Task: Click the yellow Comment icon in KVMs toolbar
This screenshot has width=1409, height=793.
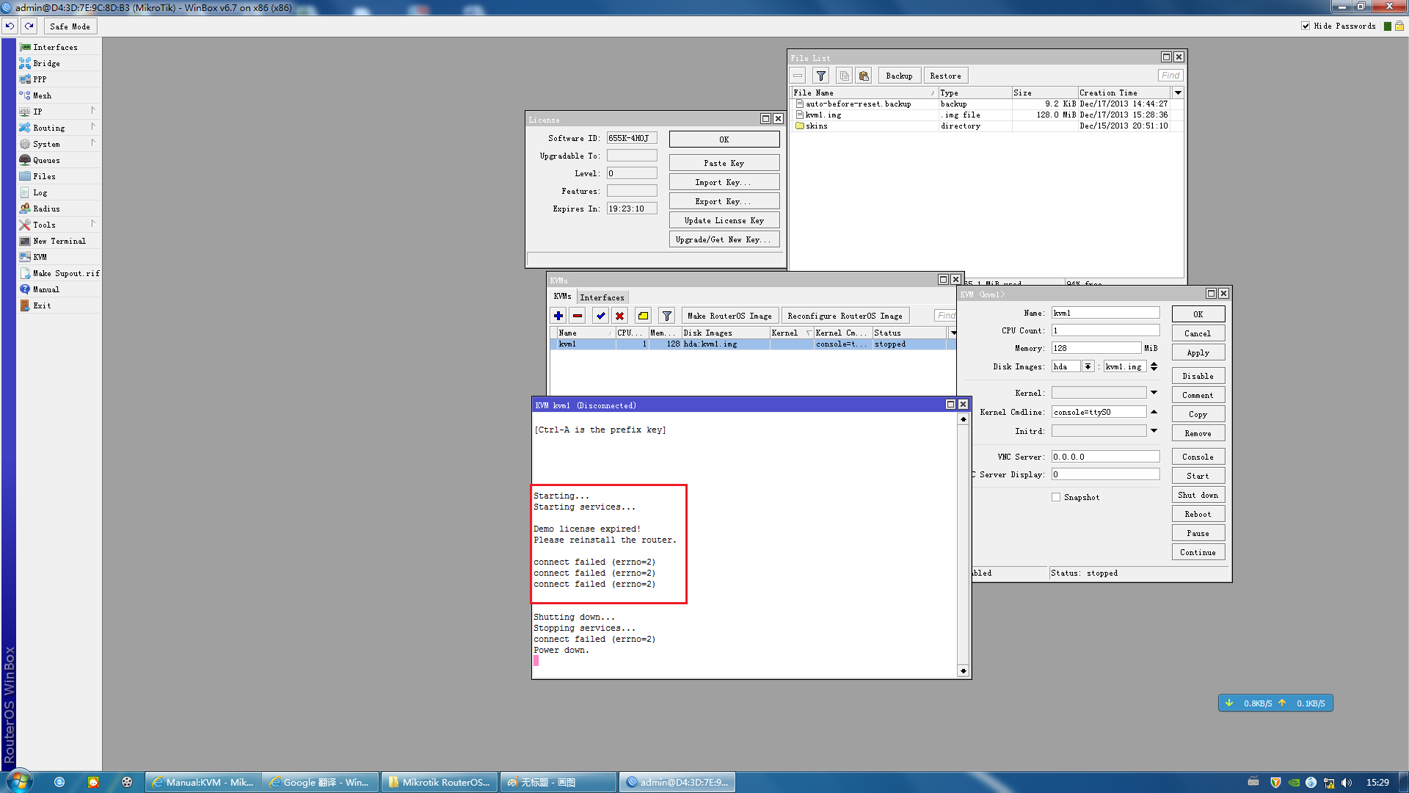Action: (643, 316)
